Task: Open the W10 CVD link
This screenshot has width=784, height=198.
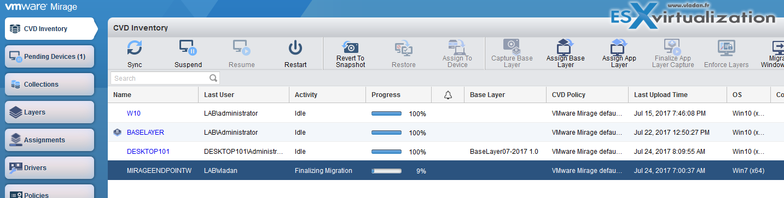Action: [133, 113]
